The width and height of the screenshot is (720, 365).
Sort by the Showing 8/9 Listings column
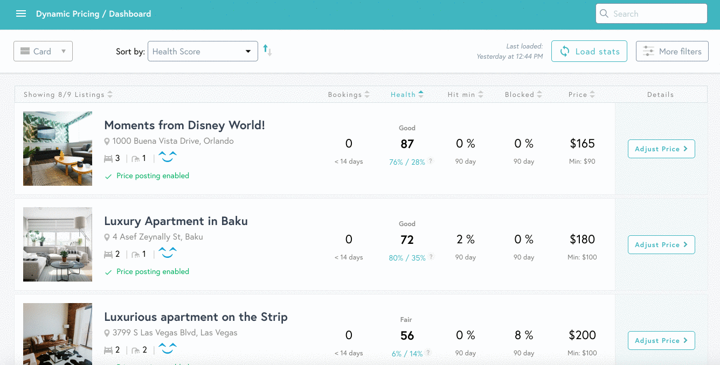pos(68,94)
